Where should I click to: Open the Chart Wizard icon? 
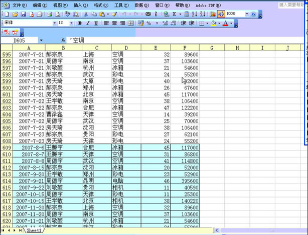pos(213,14)
